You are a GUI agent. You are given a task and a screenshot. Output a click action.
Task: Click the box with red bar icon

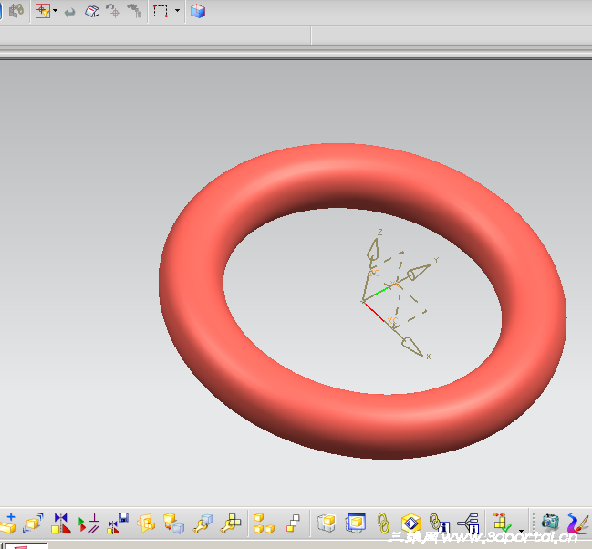pos(92,11)
